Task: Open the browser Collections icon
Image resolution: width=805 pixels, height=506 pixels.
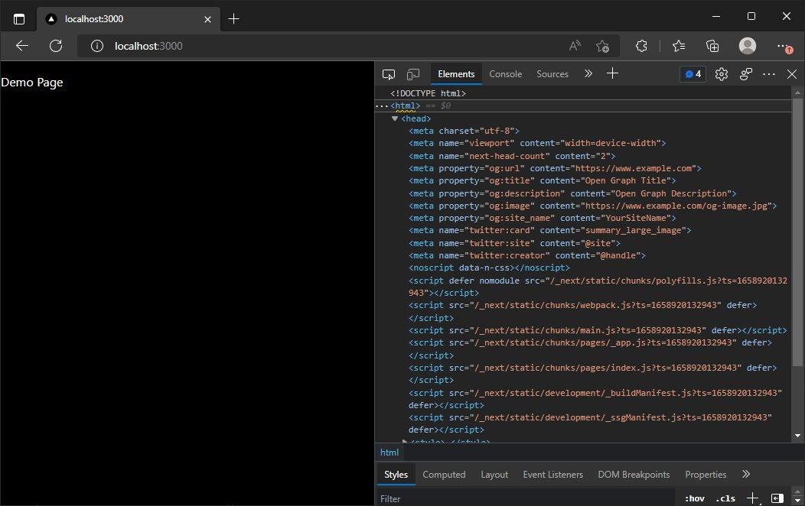Action: point(712,46)
